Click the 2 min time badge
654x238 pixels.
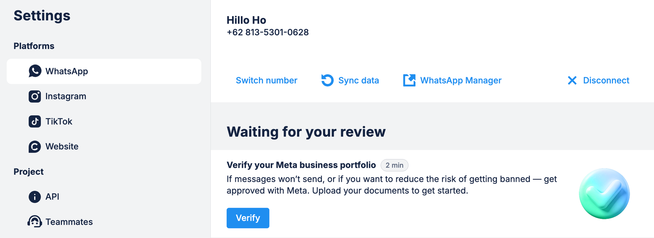coord(394,165)
